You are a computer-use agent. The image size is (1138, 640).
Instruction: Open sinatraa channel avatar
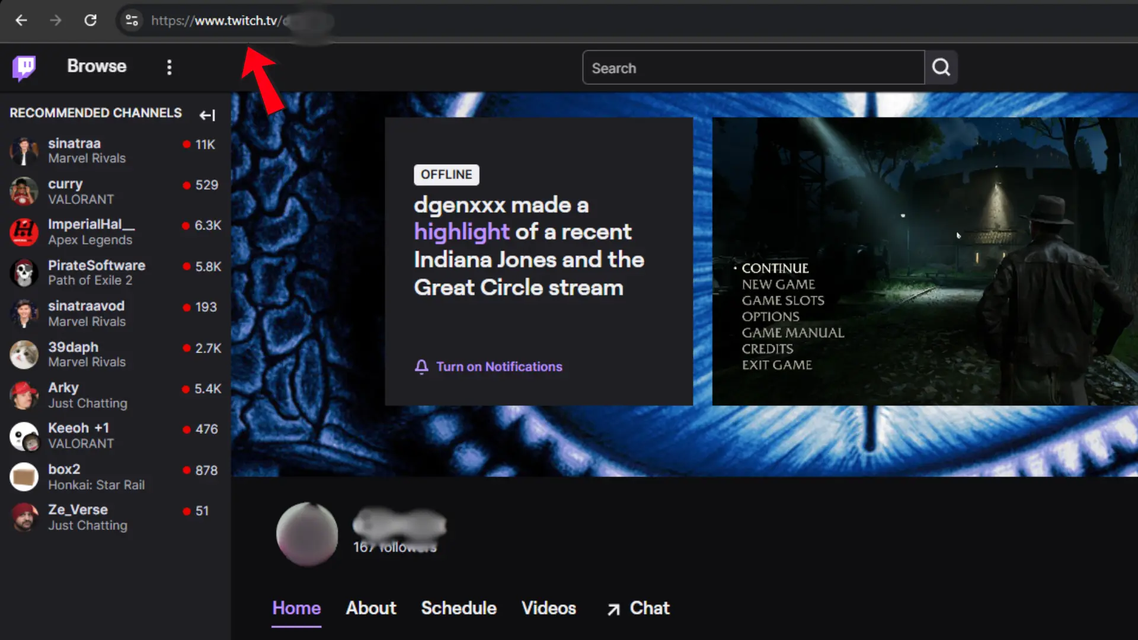point(24,151)
